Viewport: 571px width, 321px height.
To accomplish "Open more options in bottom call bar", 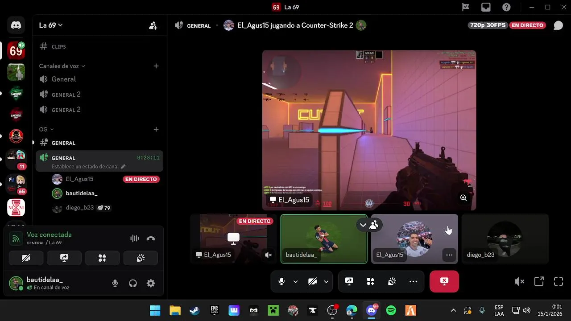I will coord(414,281).
